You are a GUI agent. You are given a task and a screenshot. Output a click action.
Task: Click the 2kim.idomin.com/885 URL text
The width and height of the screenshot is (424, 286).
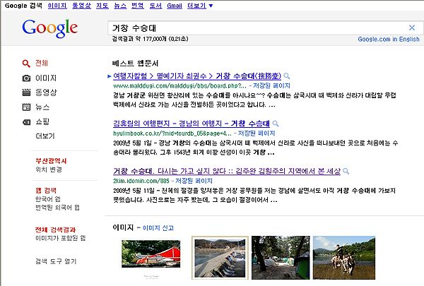click(141, 181)
